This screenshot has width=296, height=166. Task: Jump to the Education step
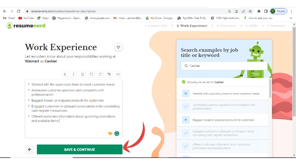[226, 26]
